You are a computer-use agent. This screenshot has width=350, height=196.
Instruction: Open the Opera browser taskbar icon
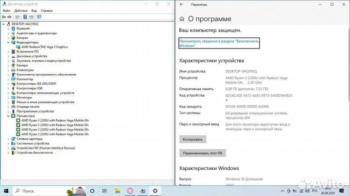(x=130, y=191)
